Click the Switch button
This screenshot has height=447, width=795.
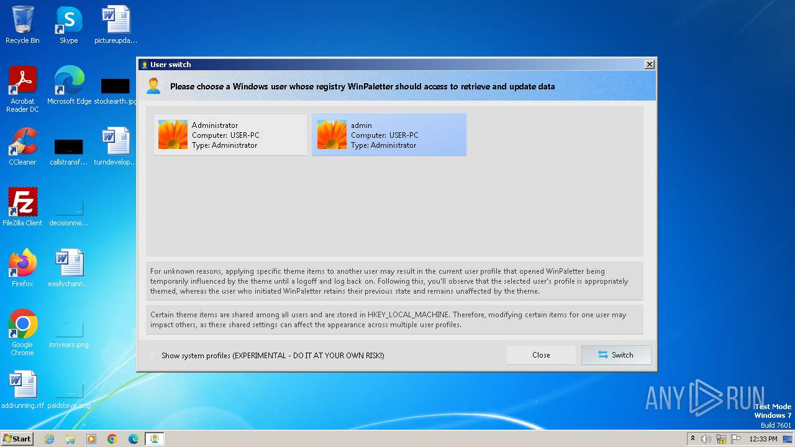point(616,355)
